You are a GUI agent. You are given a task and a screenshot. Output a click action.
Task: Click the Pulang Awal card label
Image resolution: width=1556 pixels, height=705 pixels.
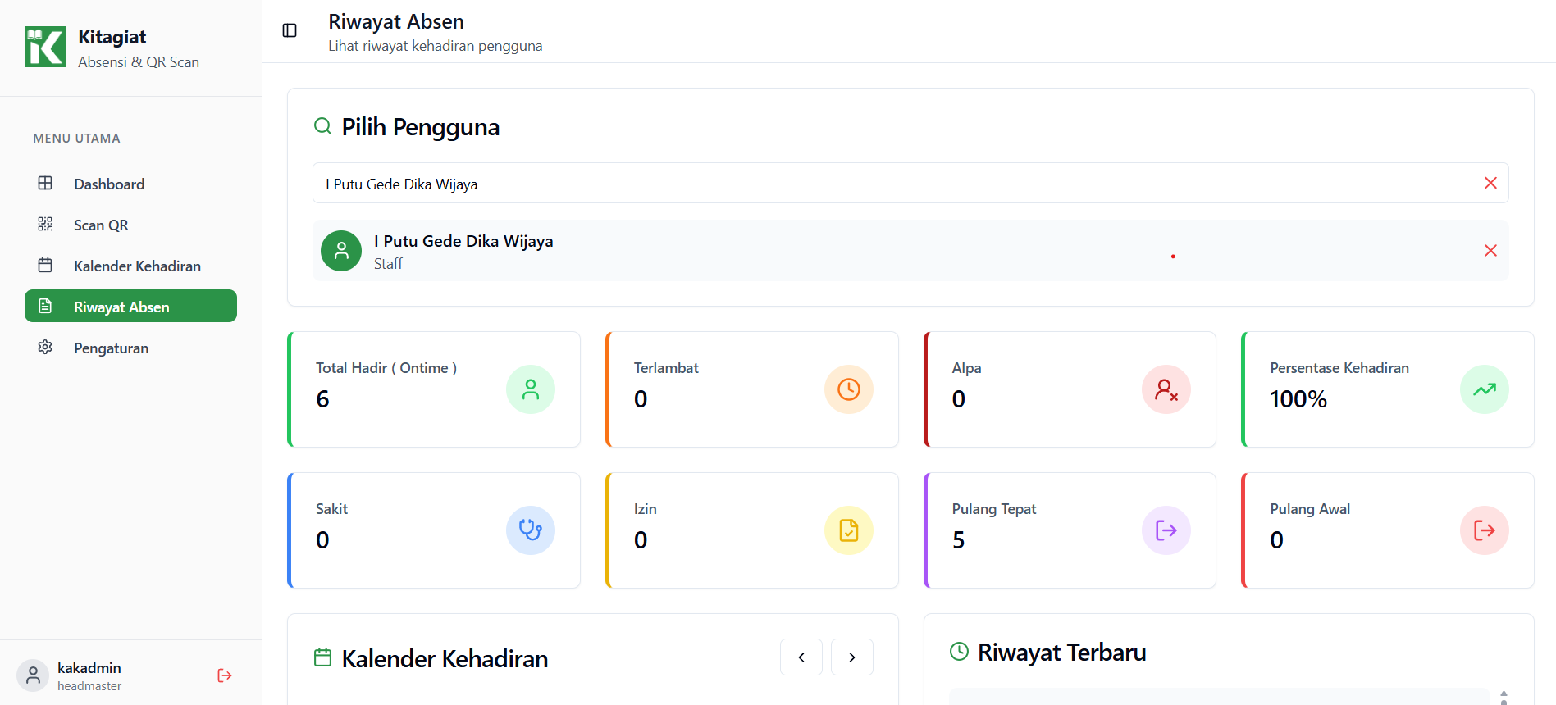(x=1310, y=509)
